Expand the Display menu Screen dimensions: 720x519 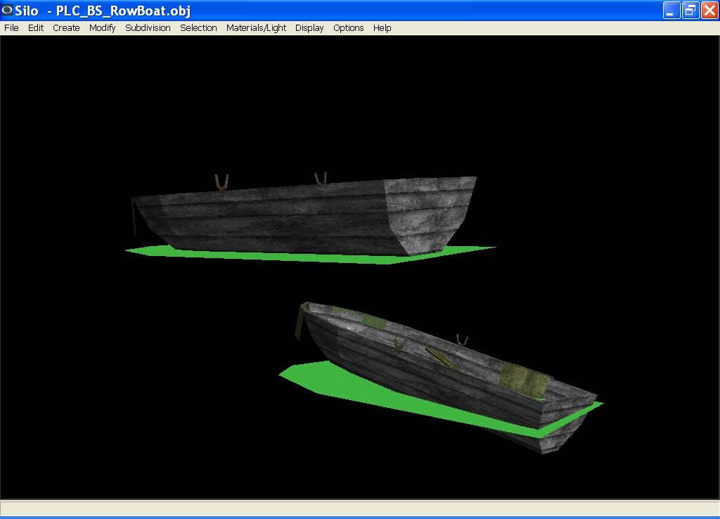309,28
